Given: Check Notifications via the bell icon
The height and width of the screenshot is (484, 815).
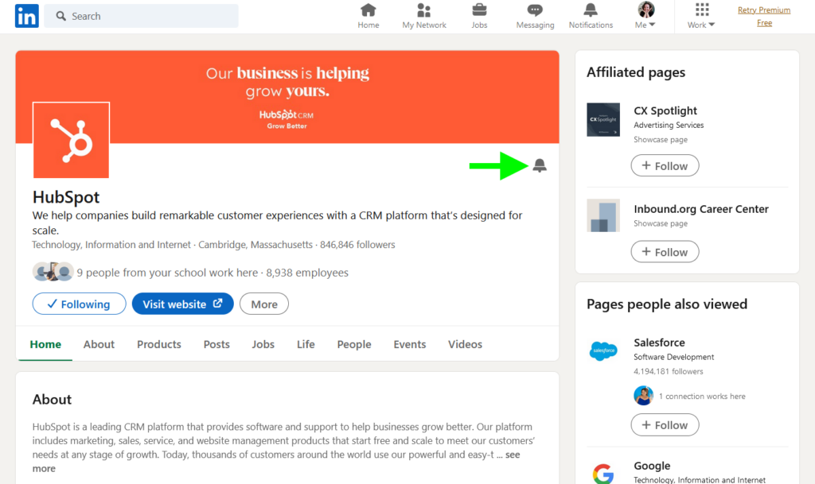Looking at the screenshot, I should pyautogui.click(x=590, y=16).
